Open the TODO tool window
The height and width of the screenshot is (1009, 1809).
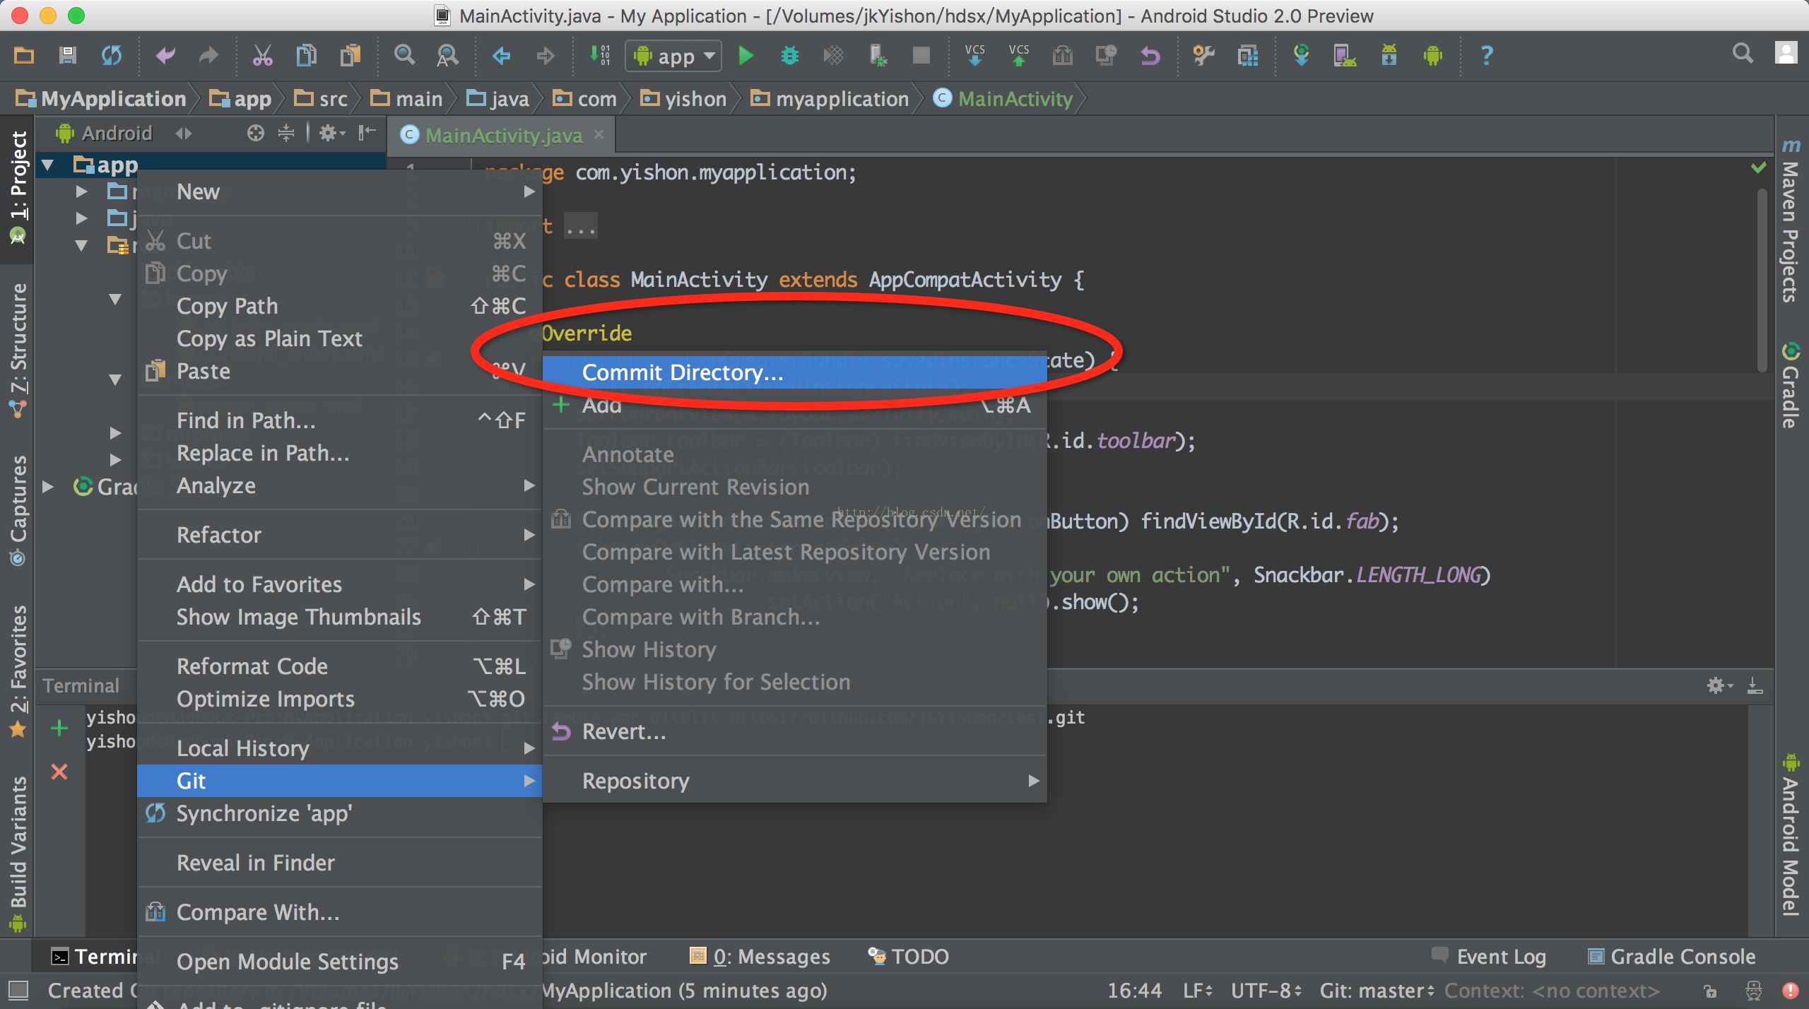tap(909, 957)
